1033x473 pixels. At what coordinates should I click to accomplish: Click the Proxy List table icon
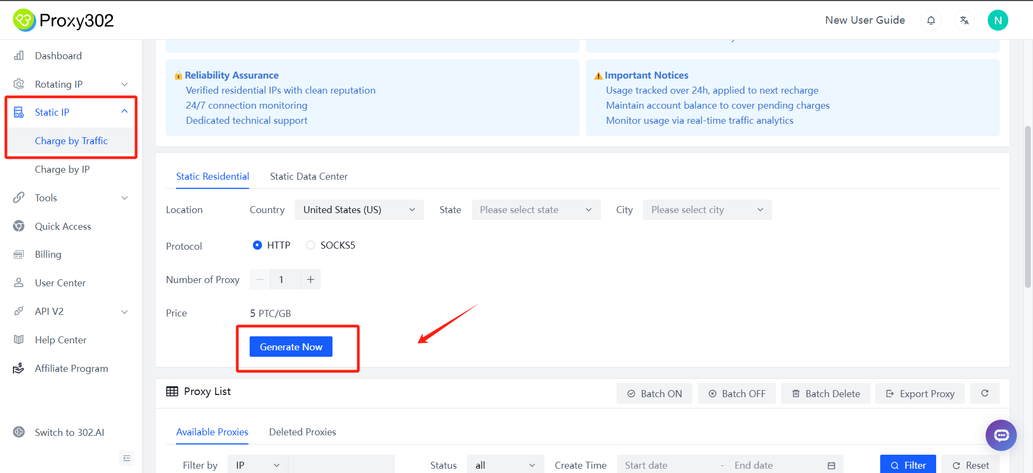[x=172, y=391]
